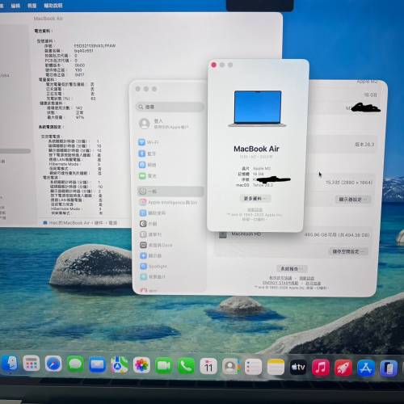Click the Macintosh HD disk icon
The image size is (404, 404).
[x=222, y=235]
